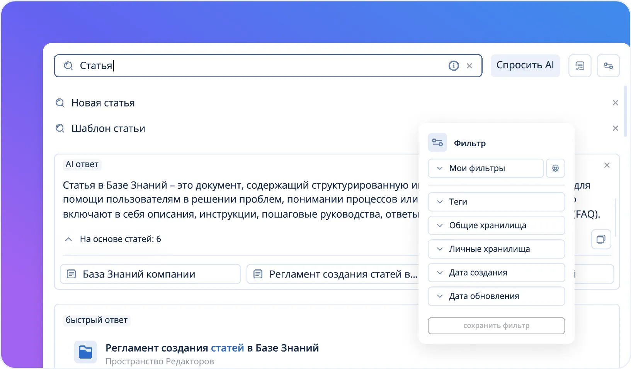The height and width of the screenshot is (369, 631).
Task: Remove the 'Шаблон статьи' suggestion
Action: (615, 129)
